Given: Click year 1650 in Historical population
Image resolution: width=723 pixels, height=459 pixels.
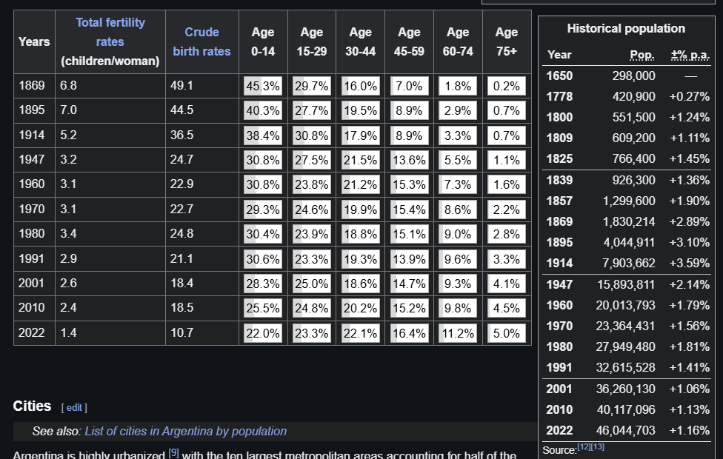Looking at the screenshot, I should point(559,76).
